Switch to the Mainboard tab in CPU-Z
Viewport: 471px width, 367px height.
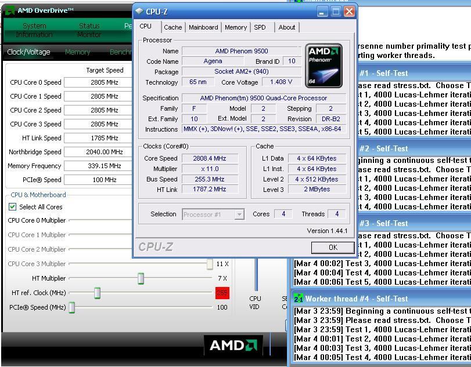(x=203, y=27)
